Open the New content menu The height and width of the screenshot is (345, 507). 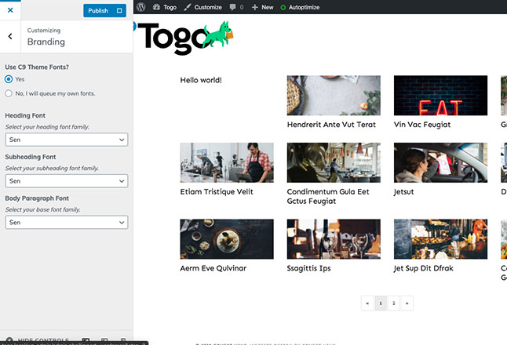click(x=263, y=7)
